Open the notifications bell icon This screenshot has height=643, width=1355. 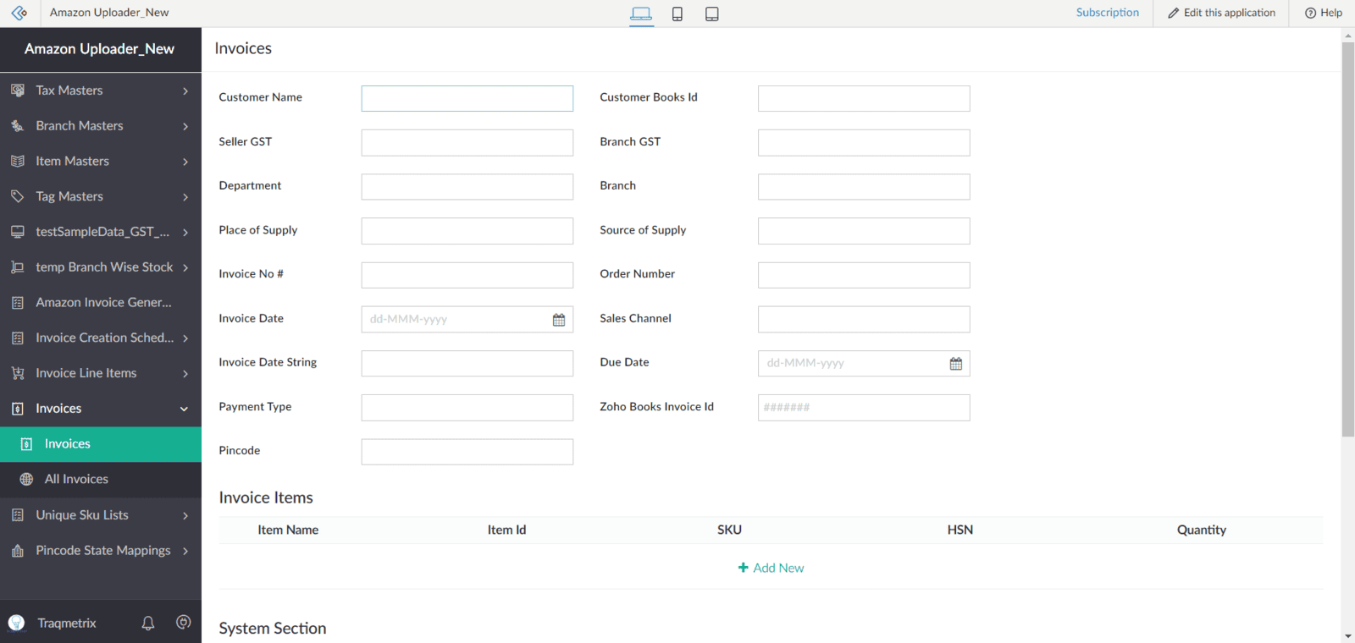tap(148, 623)
